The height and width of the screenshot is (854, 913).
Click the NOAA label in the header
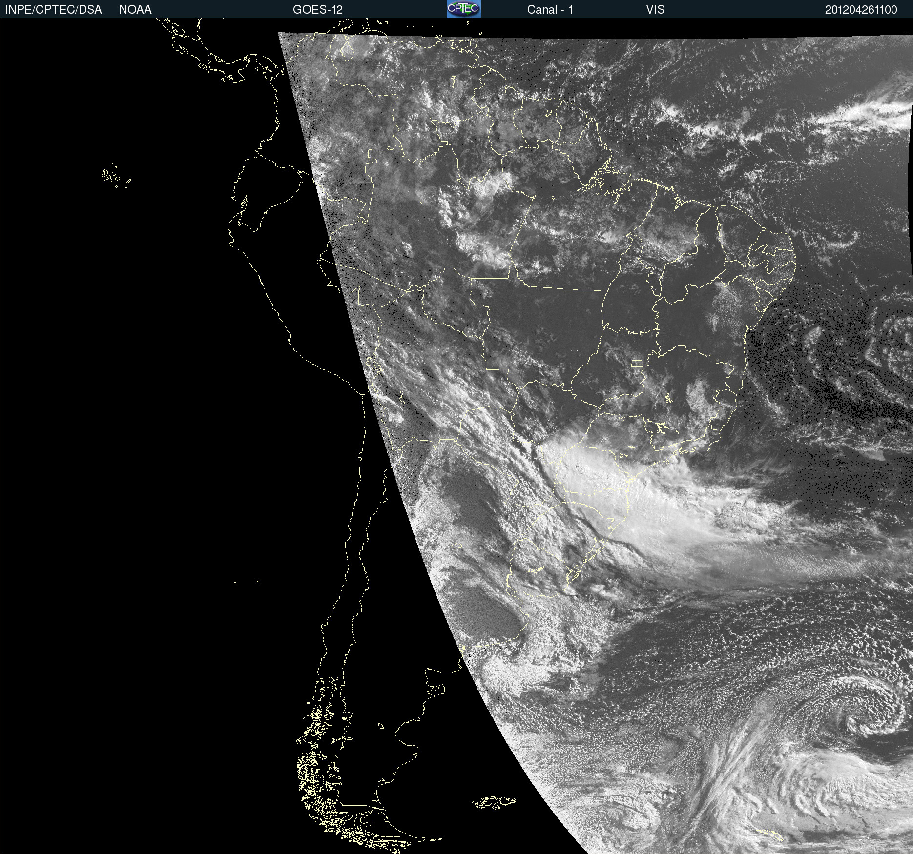click(x=135, y=10)
